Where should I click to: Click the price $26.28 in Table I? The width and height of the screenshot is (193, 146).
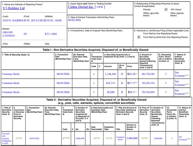[131, 74]
